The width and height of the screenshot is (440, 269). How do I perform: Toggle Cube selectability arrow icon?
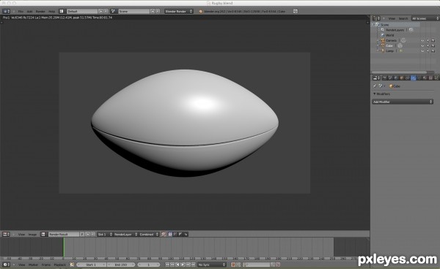tap(428, 45)
